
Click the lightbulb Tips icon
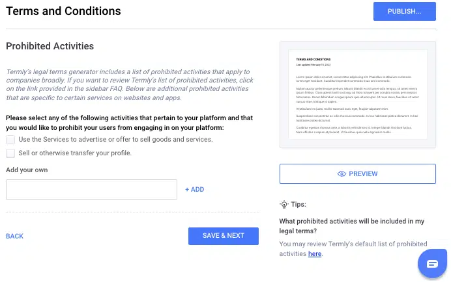click(x=284, y=204)
